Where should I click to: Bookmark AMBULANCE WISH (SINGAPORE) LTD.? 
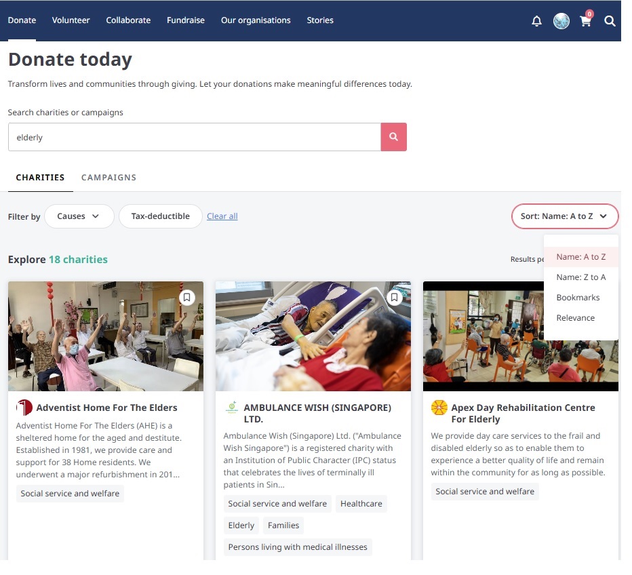pyautogui.click(x=394, y=298)
